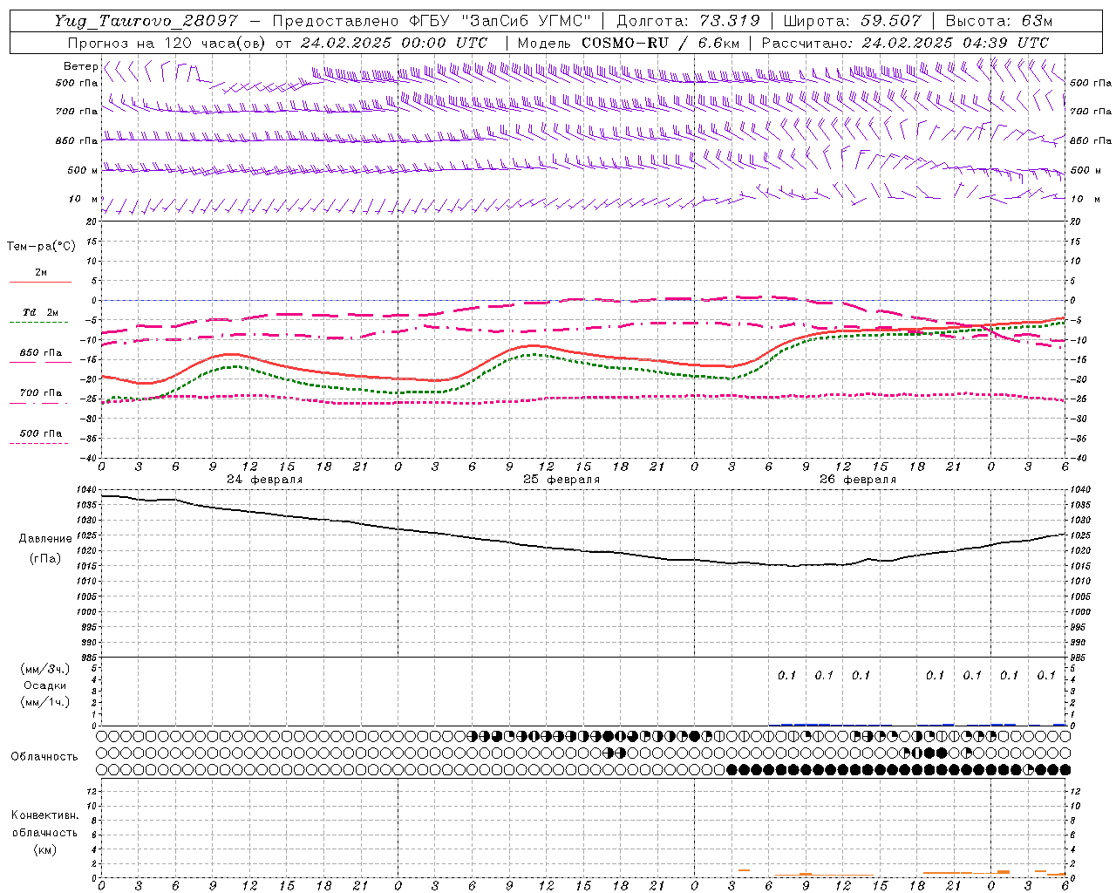Click the (мм/1ч.) precipitation unit label
This screenshot has width=1116, height=893.
coord(45,702)
